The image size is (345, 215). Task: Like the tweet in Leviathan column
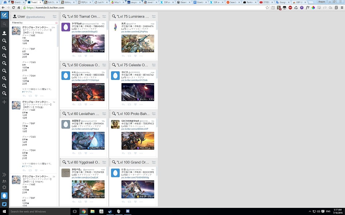(86, 153)
